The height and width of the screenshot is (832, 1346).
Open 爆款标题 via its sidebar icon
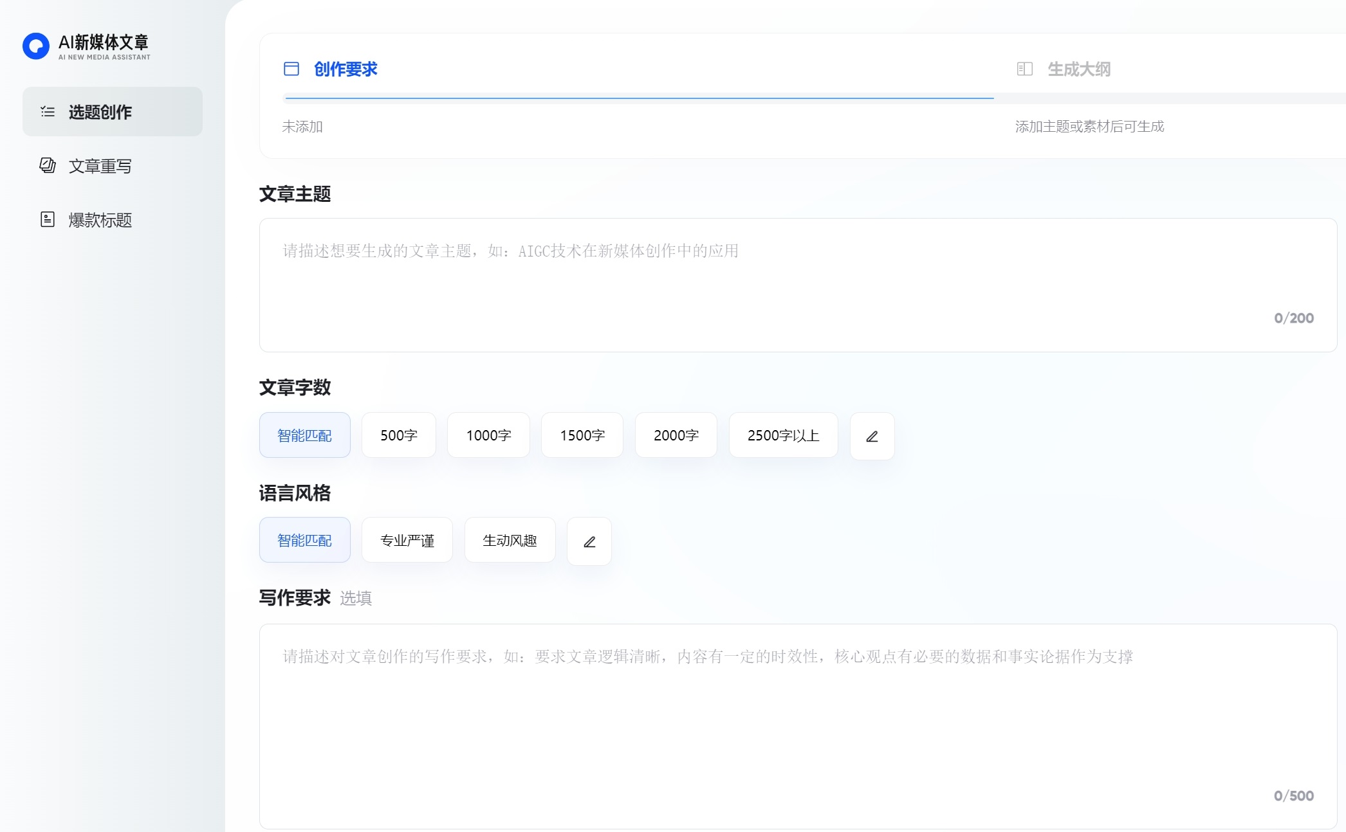(46, 220)
